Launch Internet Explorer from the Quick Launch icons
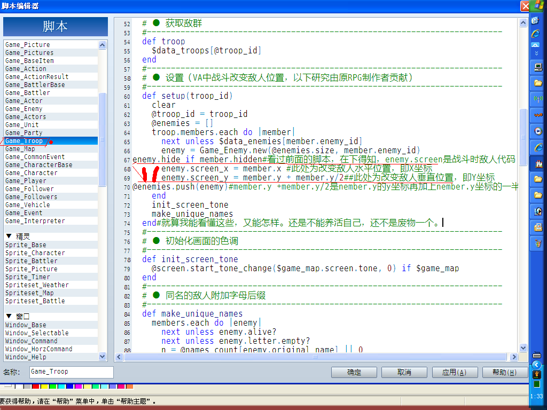Viewport: 547px width, 410px height. pyautogui.click(x=536, y=34)
